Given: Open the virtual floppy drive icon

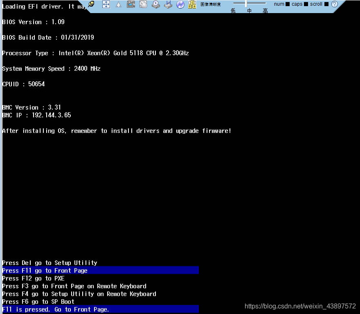Looking at the screenshot, I should pyautogui.click(x=168, y=4).
